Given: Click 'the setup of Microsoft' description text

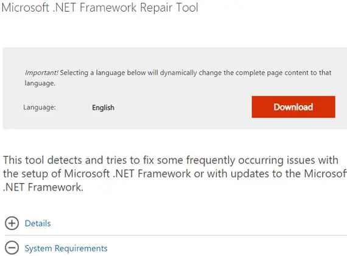Looking at the screenshot, I should tap(56, 173).
